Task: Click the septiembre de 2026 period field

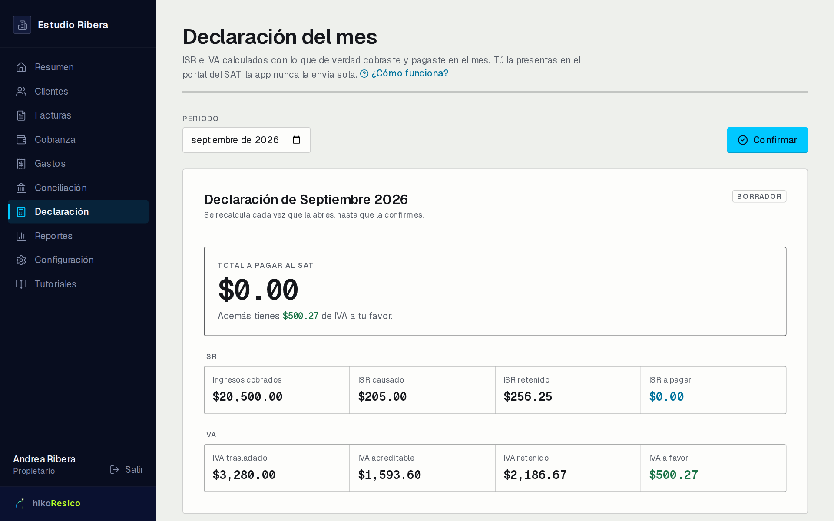Action: pyautogui.click(x=246, y=140)
